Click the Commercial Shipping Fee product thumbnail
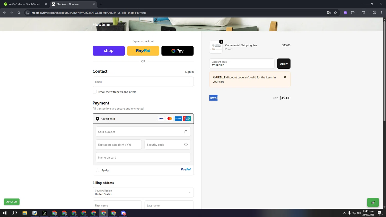The height and width of the screenshot is (217, 386). 216,47
